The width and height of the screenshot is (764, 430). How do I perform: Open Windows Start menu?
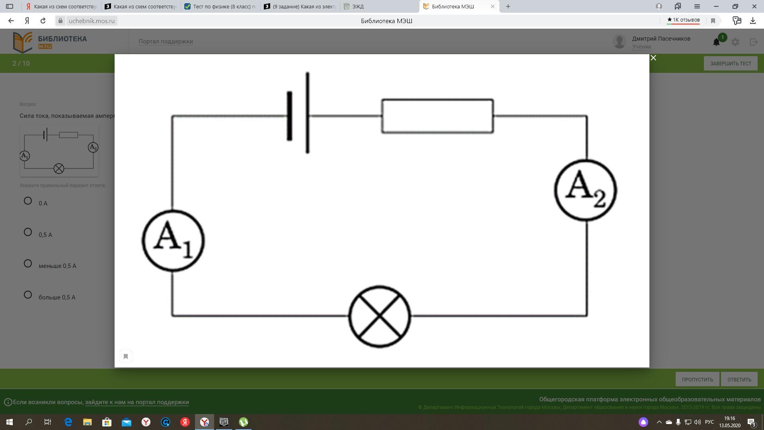click(10, 422)
